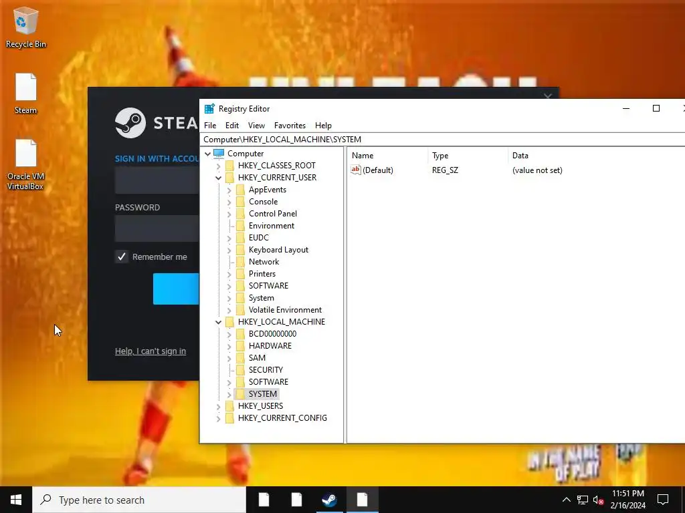Click the HARDWARE key folder icon
The image size is (685, 513).
coord(240,346)
